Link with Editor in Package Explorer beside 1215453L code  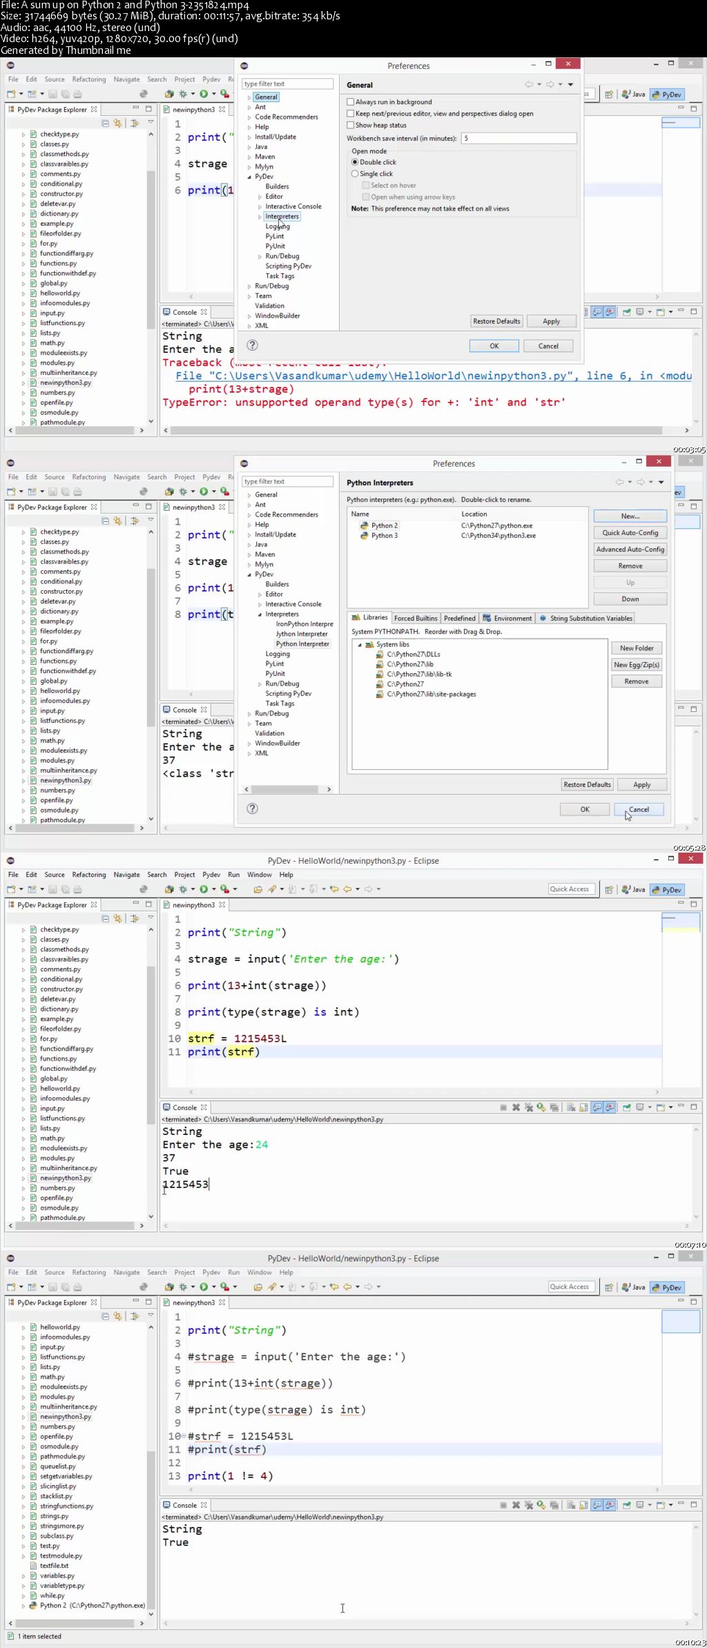click(x=117, y=918)
